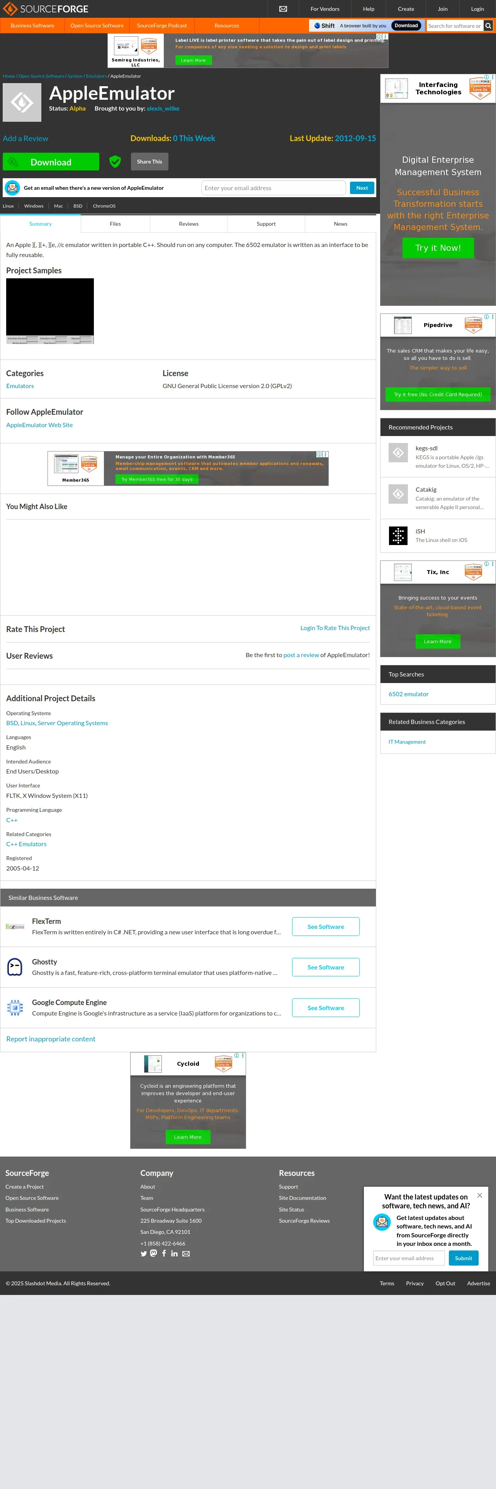The image size is (496, 1489).
Task: Switch to the News tab
Action: point(341,224)
